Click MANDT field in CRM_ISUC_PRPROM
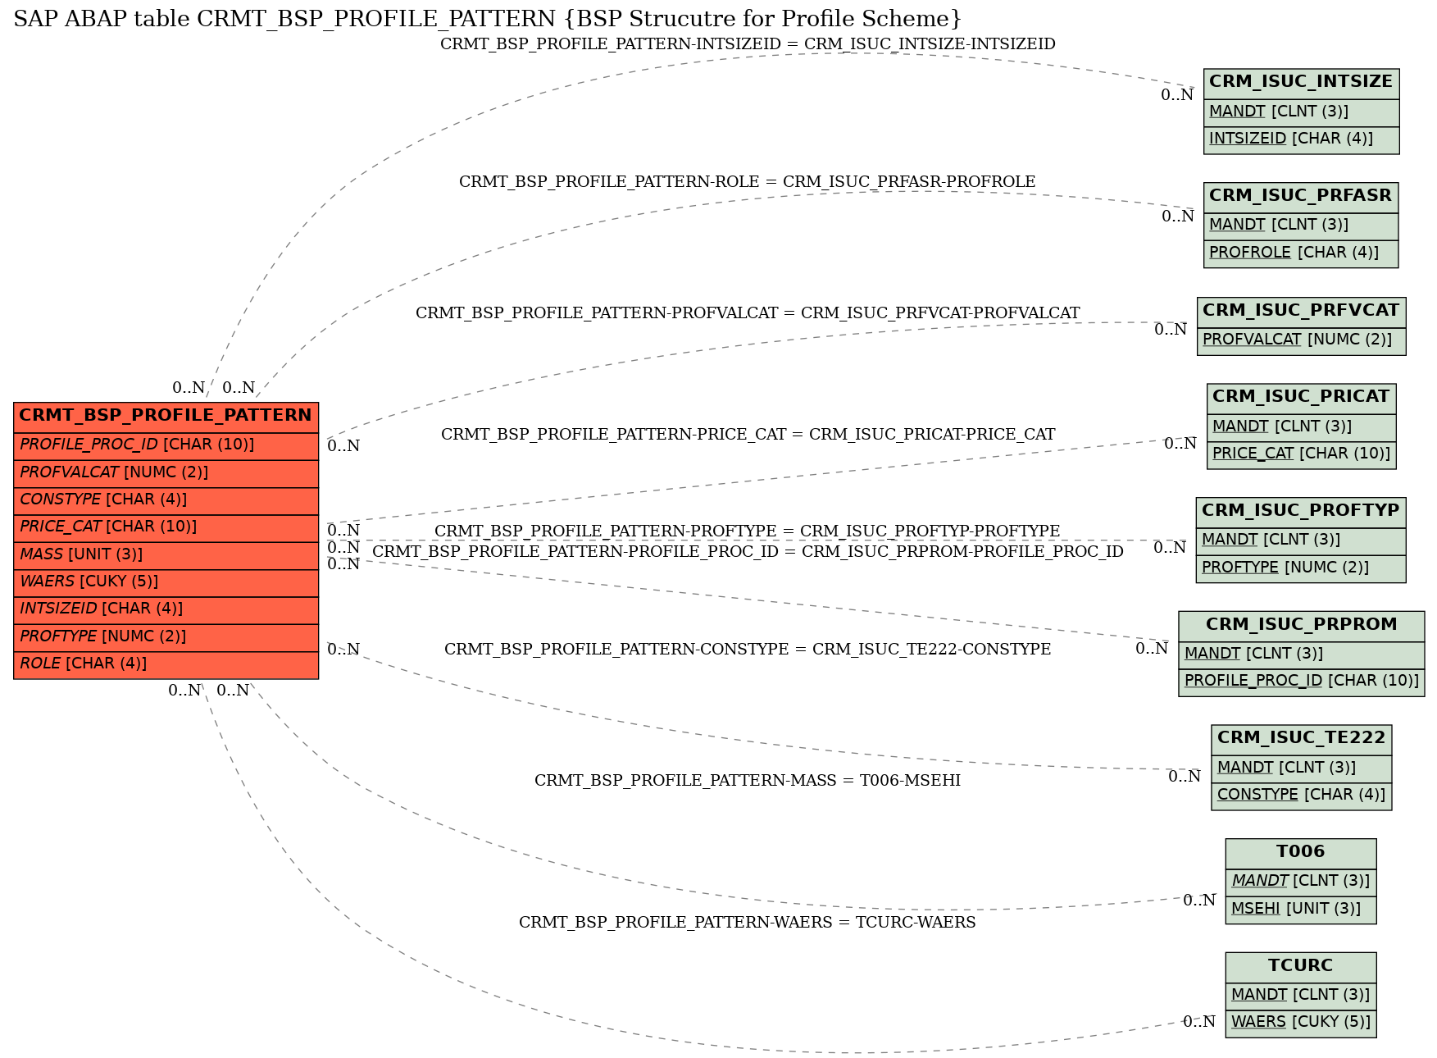1437x1058 pixels. point(1301,654)
